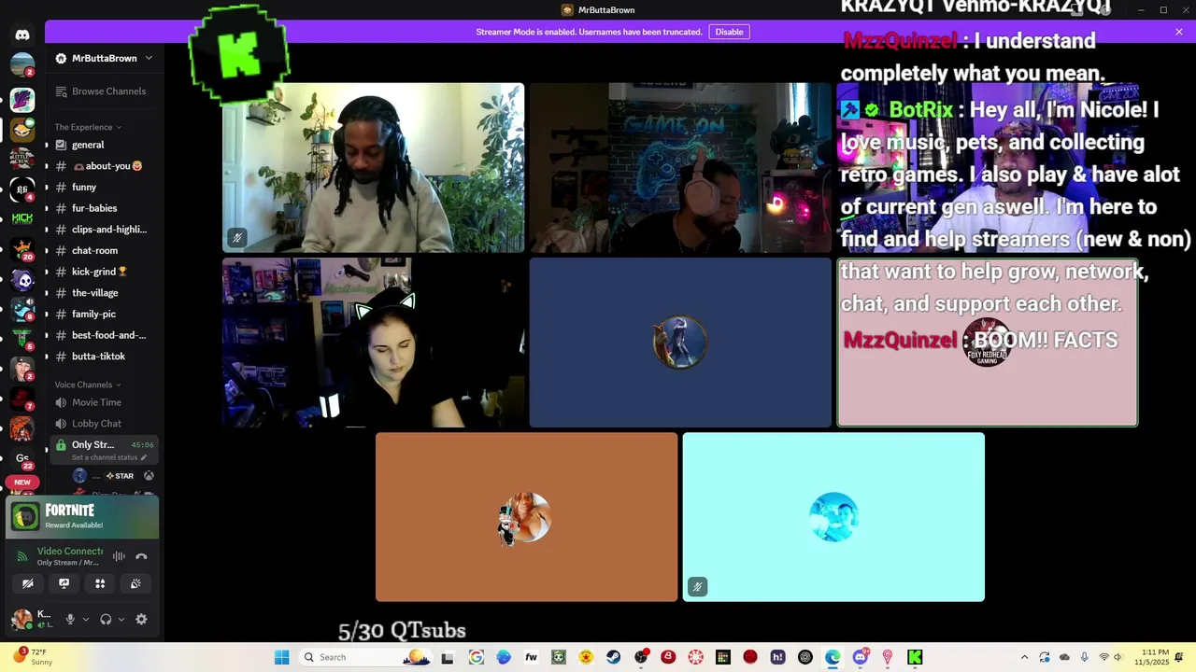The height and width of the screenshot is (672, 1196).
Task: Open the general channel
Action: coord(103,145)
